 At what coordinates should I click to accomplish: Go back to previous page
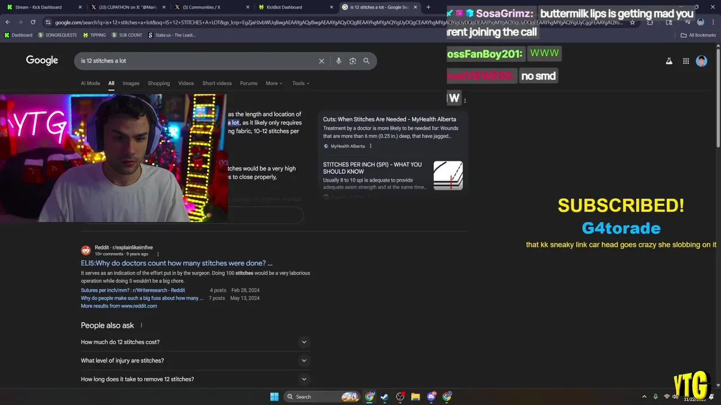click(8, 22)
